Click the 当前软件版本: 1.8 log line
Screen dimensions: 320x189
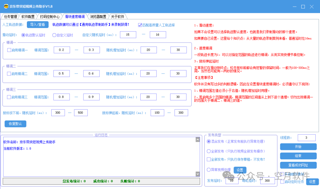click(17, 149)
